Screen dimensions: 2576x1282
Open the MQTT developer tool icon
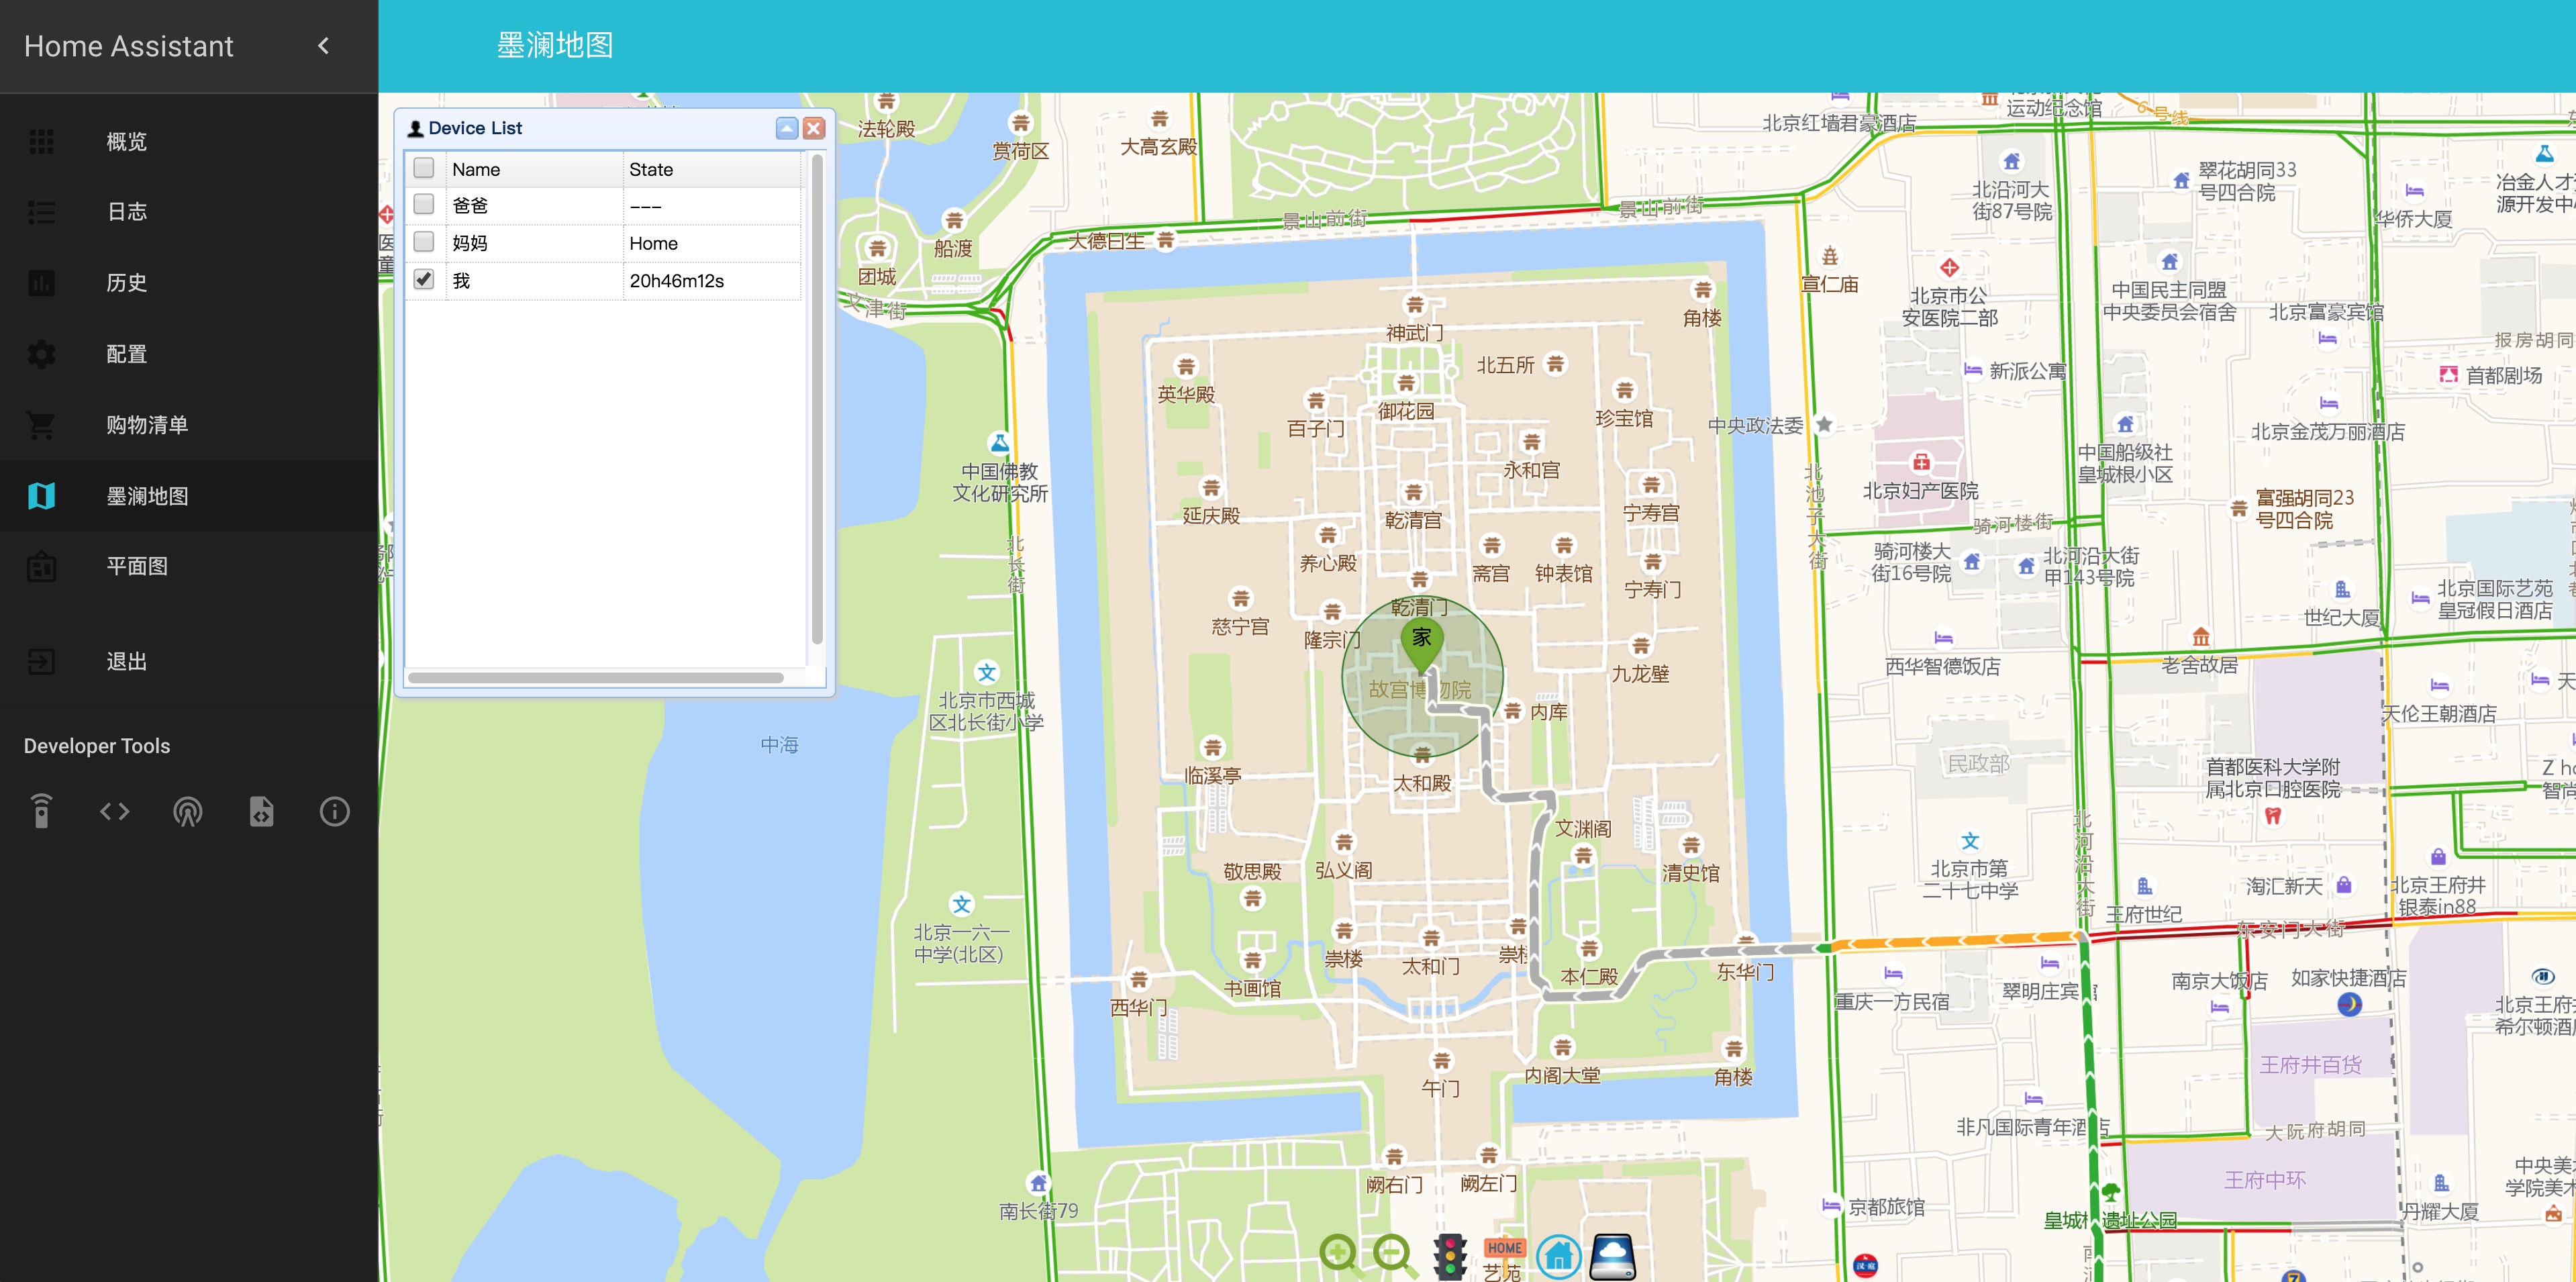pos(188,811)
